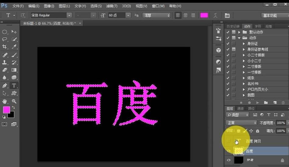This screenshot has width=289, height=167.
Task: Center the text
Action: click(185, 15)
